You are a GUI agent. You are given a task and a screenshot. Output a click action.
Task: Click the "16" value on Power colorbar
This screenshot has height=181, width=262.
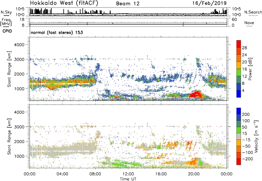244,69
